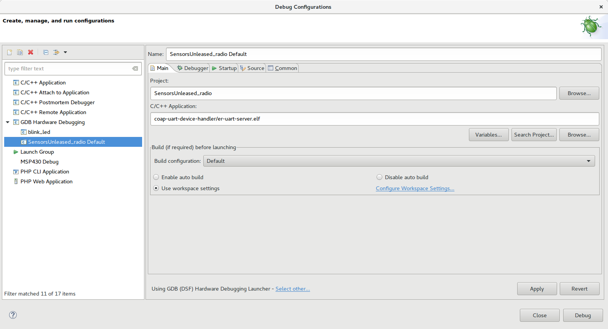The width and height of the screenshot is (608, 329).
Task: Collapse all configuration tree items
Action: [46, 52]
